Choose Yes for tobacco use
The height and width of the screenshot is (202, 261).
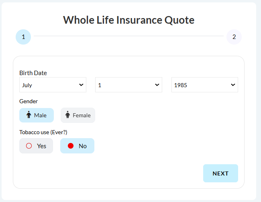click(x=36, y=146)
